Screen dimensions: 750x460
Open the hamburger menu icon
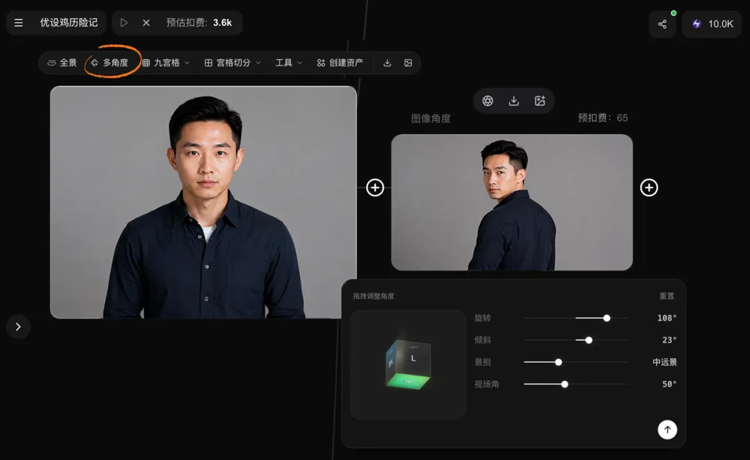point(19,23)
